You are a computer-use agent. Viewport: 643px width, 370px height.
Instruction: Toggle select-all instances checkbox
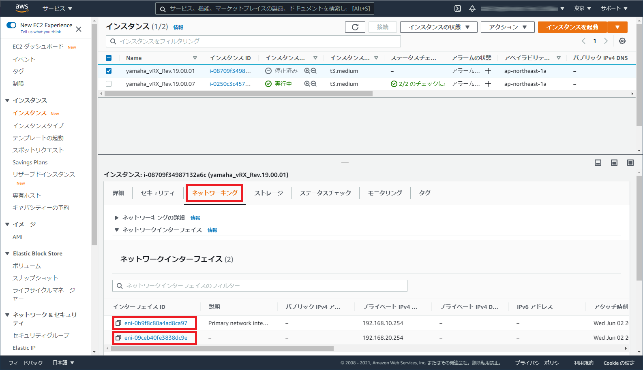(x=109, y=58)
